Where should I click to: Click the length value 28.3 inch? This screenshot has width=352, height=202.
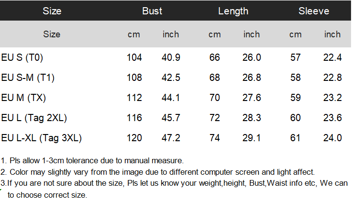[252, 118]
